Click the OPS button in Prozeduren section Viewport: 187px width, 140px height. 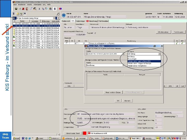point(69,86)
